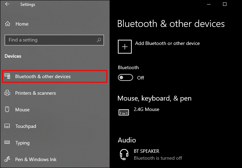Open Printers & scanners settings
Image resolution: width=242 pixels, height=168 pixels.
(36, 93)
